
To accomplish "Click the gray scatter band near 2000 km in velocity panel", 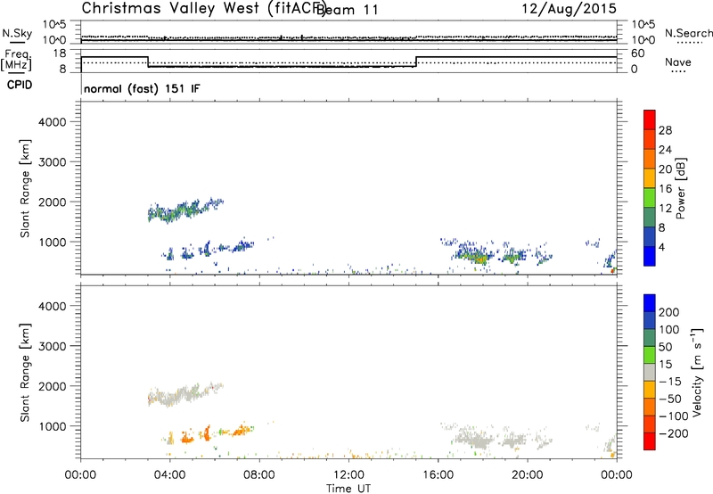I will 184,394.
